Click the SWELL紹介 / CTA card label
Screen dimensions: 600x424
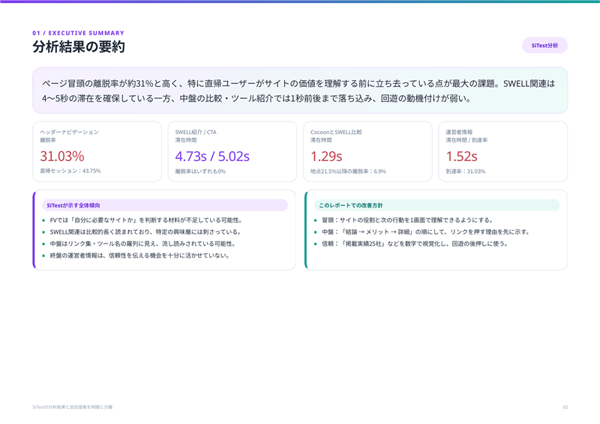point(196,132)
